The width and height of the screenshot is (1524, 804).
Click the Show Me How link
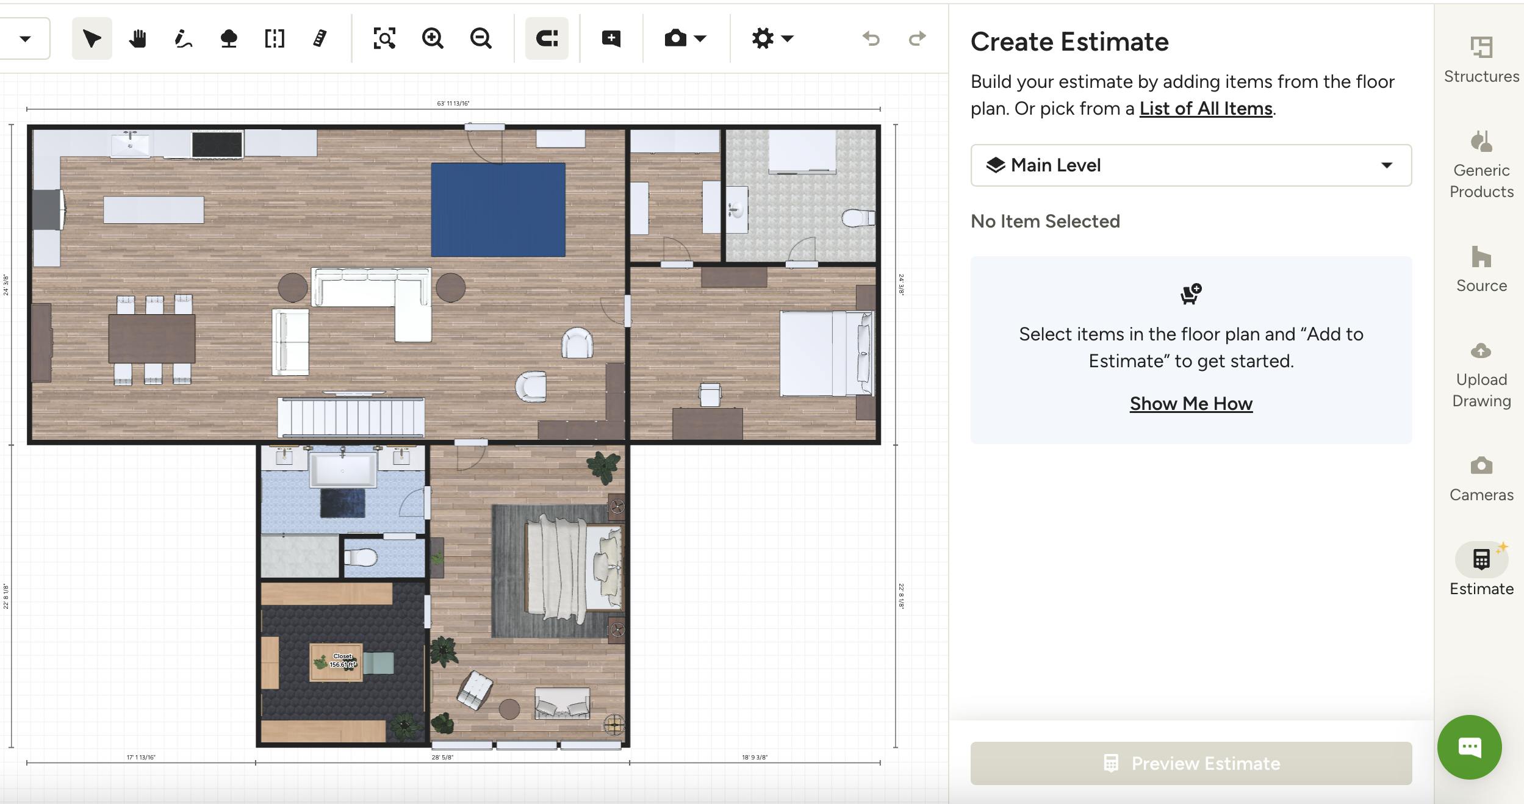[x=1190, y=403]
